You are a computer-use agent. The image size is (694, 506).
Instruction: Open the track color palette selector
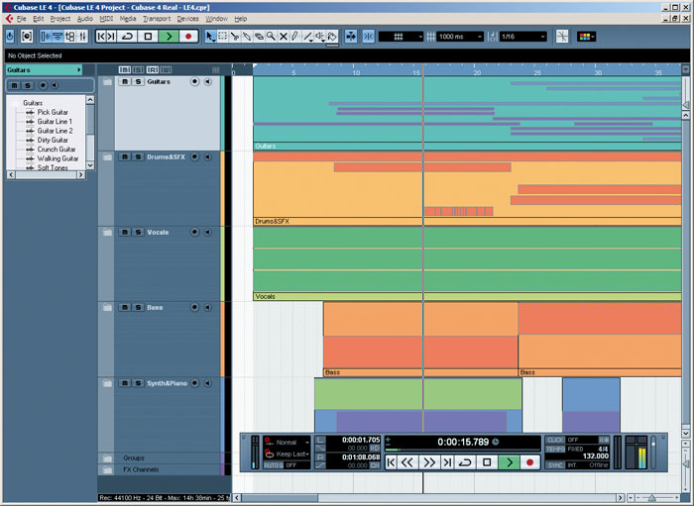point(587,37)
